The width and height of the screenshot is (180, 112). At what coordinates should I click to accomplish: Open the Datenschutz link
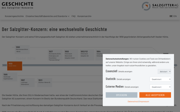click(133, 102)
